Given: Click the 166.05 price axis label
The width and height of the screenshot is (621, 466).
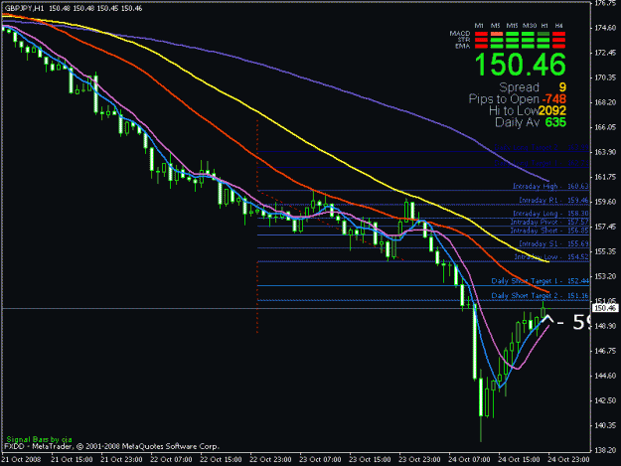Looking at the screenshot, I should pos(605,127).
